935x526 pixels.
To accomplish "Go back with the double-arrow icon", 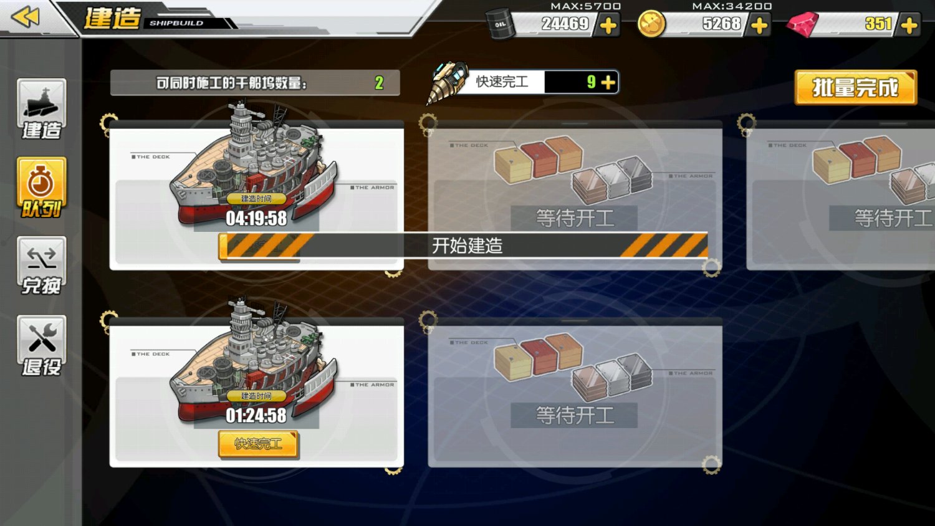I will [26, 17].
